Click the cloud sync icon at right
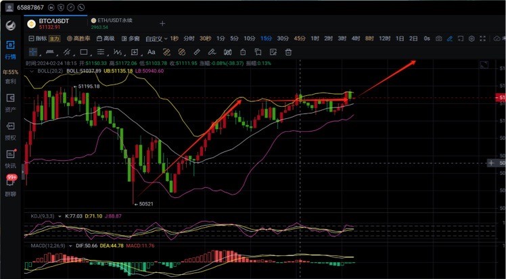This screenshot has height=279, width=506. tap(497, 39)
